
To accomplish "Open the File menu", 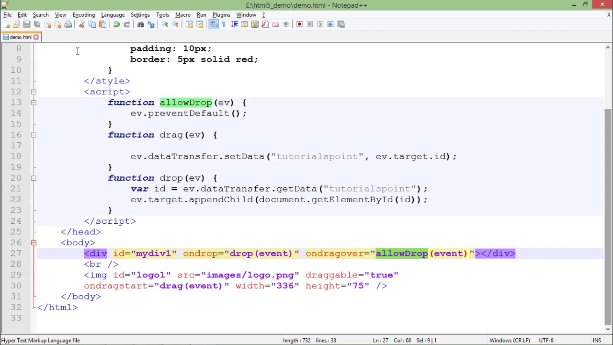I will pyautogui.click(x=8, y=15).
